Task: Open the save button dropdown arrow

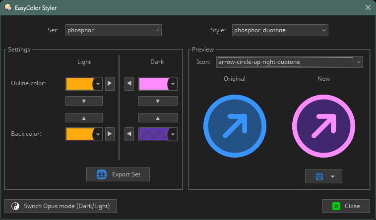Action: tap(332, 176)
